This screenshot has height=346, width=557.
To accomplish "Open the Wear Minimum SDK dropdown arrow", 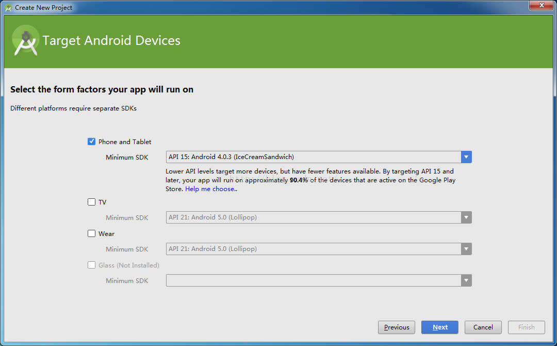I will 466,249.
